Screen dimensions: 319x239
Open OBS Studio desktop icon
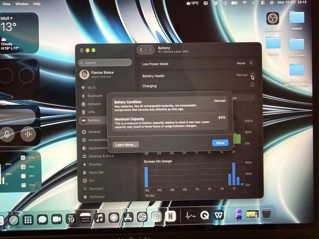(273, 22)
